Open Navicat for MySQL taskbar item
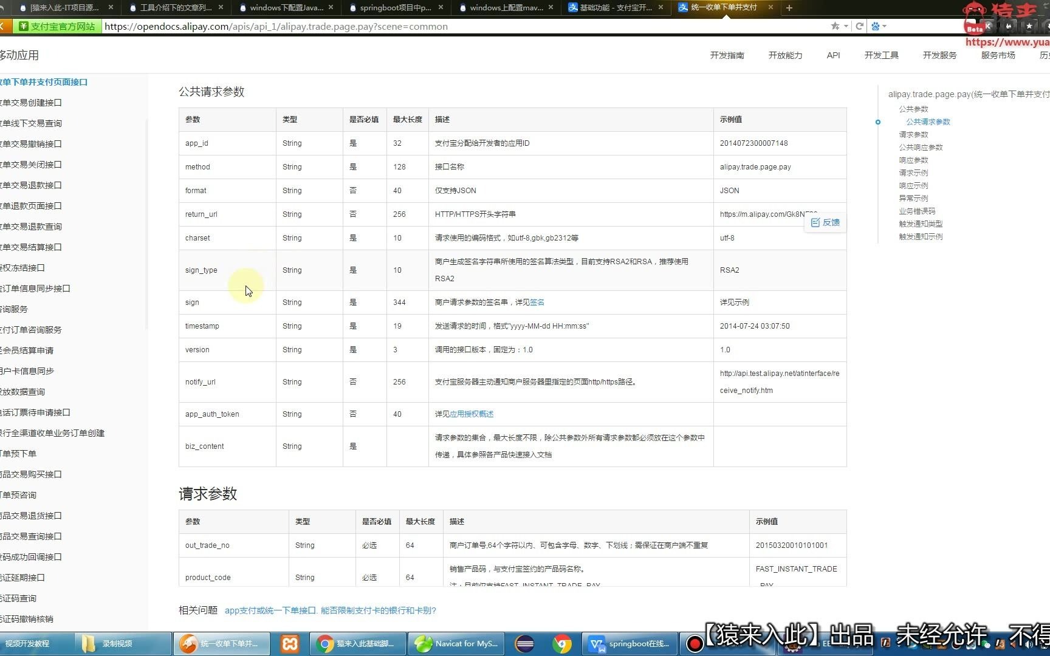Image resolution: width=1050 pixels, height=656 pixels. 456,643
